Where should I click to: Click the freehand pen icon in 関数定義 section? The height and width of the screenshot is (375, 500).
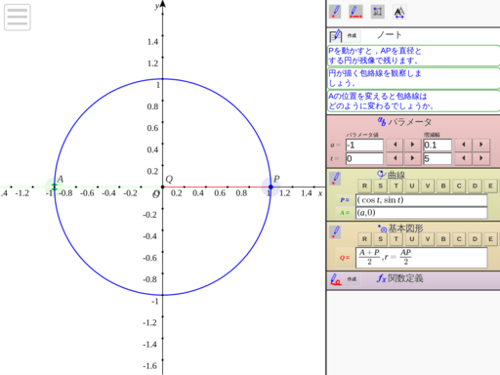[x=336, y=279]
